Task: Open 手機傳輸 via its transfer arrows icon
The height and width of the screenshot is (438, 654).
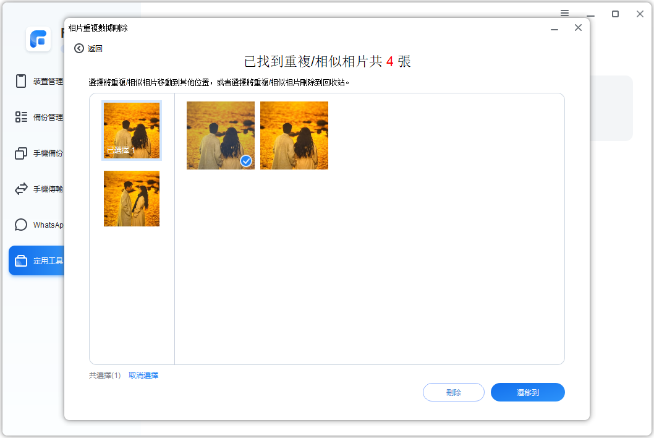Action: coord(21,189)
